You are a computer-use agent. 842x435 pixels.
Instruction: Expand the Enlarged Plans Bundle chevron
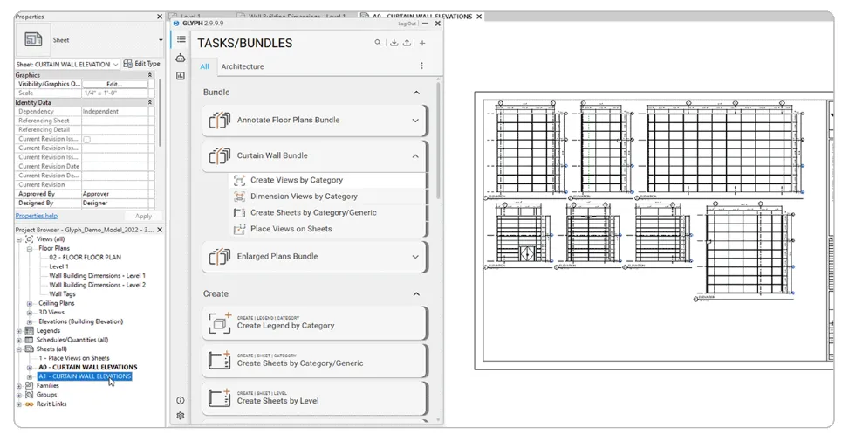tap(415, 257)
